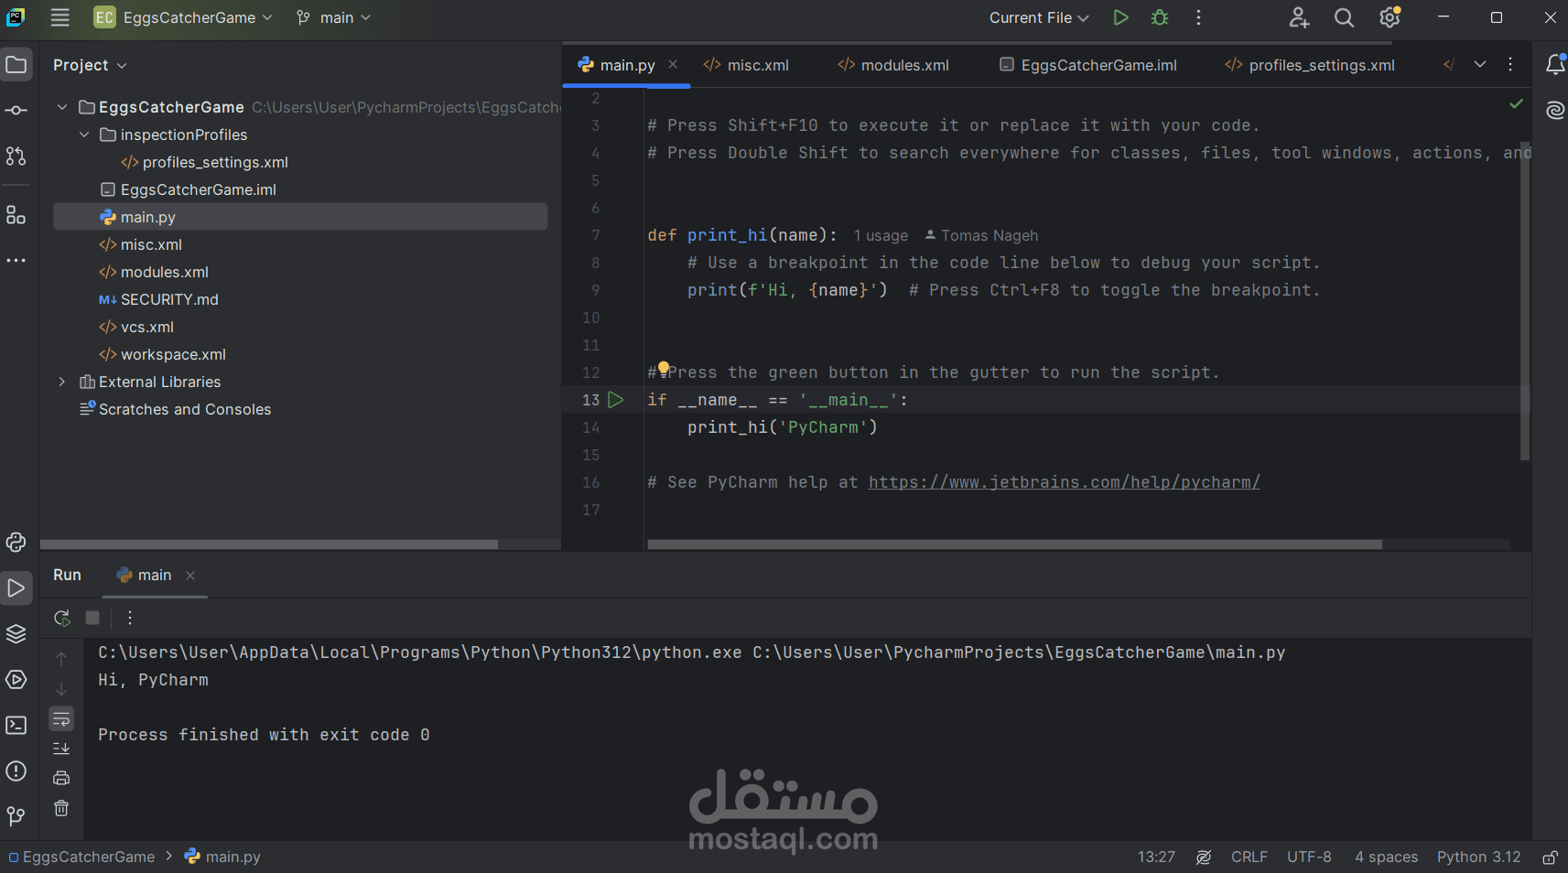Image resolution: width=1568 pixels, height=873 pixels.
Task: Open the Structure tool window icon
Action: click(x=16, y=215)
